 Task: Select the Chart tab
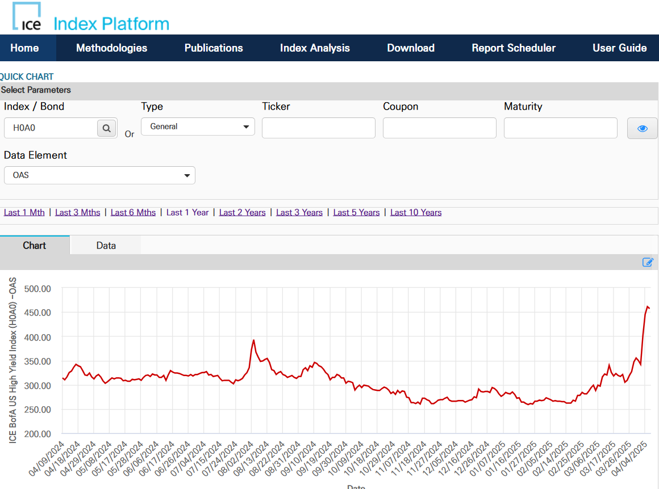[x=35, y=246]
